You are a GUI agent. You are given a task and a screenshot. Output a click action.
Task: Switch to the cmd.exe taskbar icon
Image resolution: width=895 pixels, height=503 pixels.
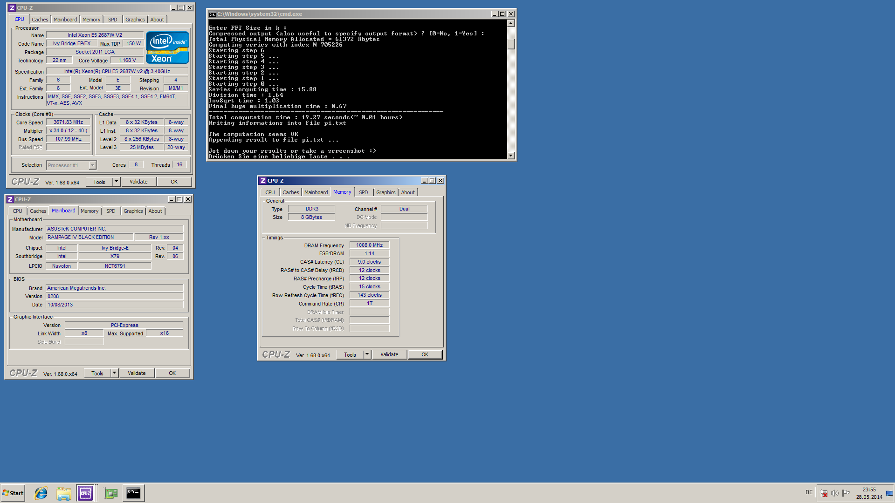pyautogui.click(x=133, y=493)
